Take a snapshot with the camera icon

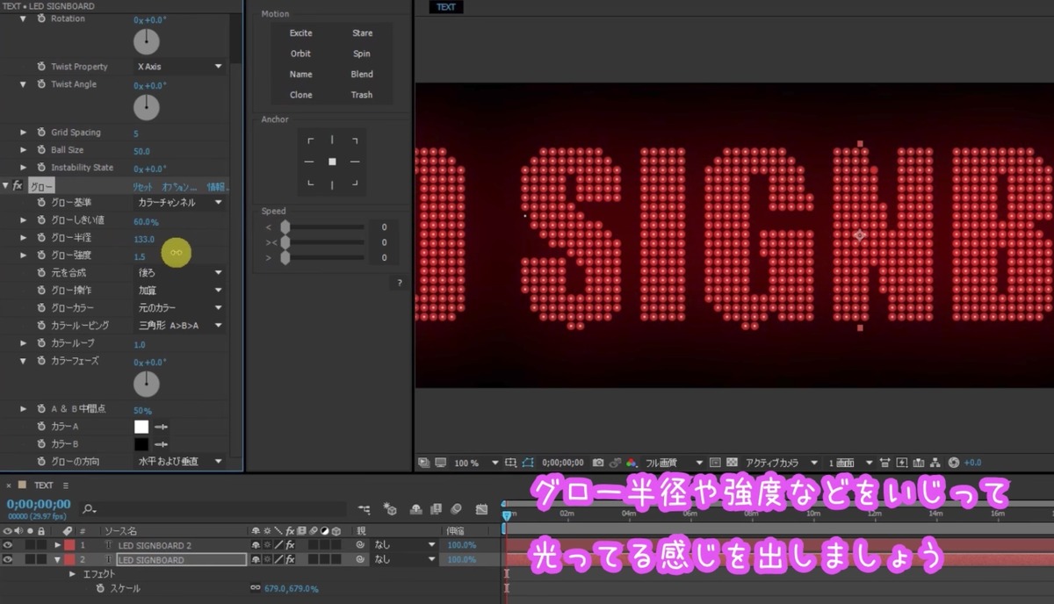(597, 462)
